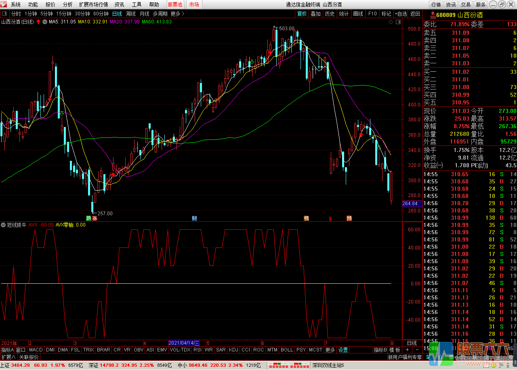The image size is (517, 370).
Task: Click the R300 margin badge icon
Action: (x=433, y=15)
